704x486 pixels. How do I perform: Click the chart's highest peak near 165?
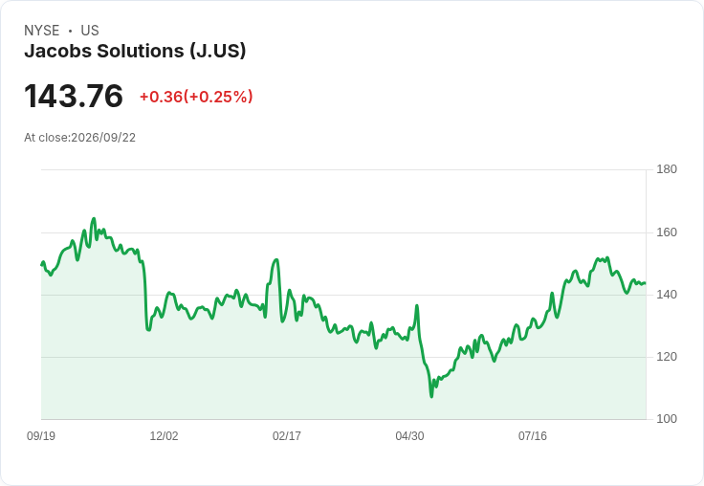click(x=94, y=219)
